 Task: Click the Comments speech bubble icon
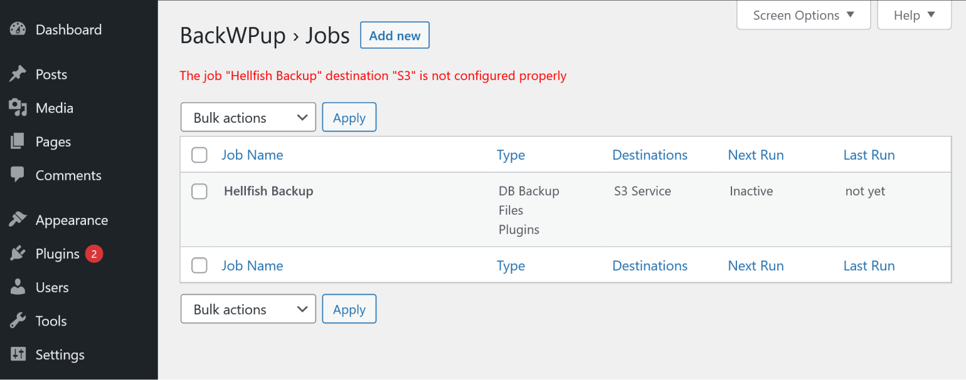(18, 175)
